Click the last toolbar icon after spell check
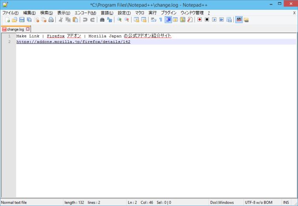Screen dimensions: 298x206 (246, 20)
